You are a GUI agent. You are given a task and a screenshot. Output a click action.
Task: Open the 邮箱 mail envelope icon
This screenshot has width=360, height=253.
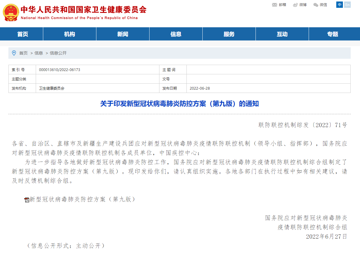coord(274,4)
